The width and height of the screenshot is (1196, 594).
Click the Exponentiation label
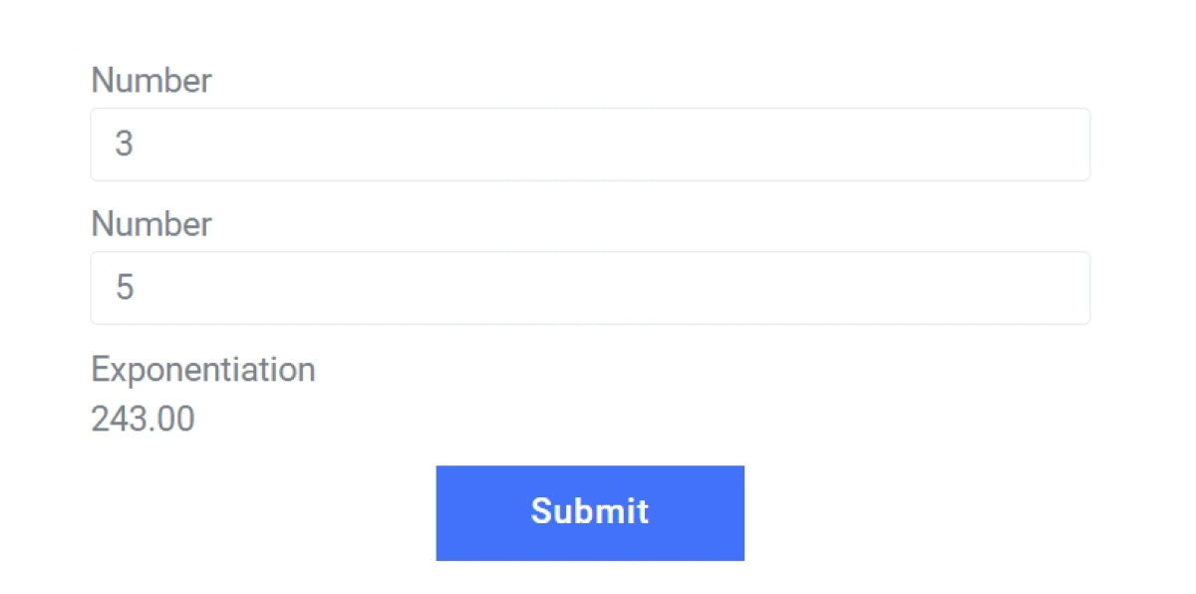(203, 370)
